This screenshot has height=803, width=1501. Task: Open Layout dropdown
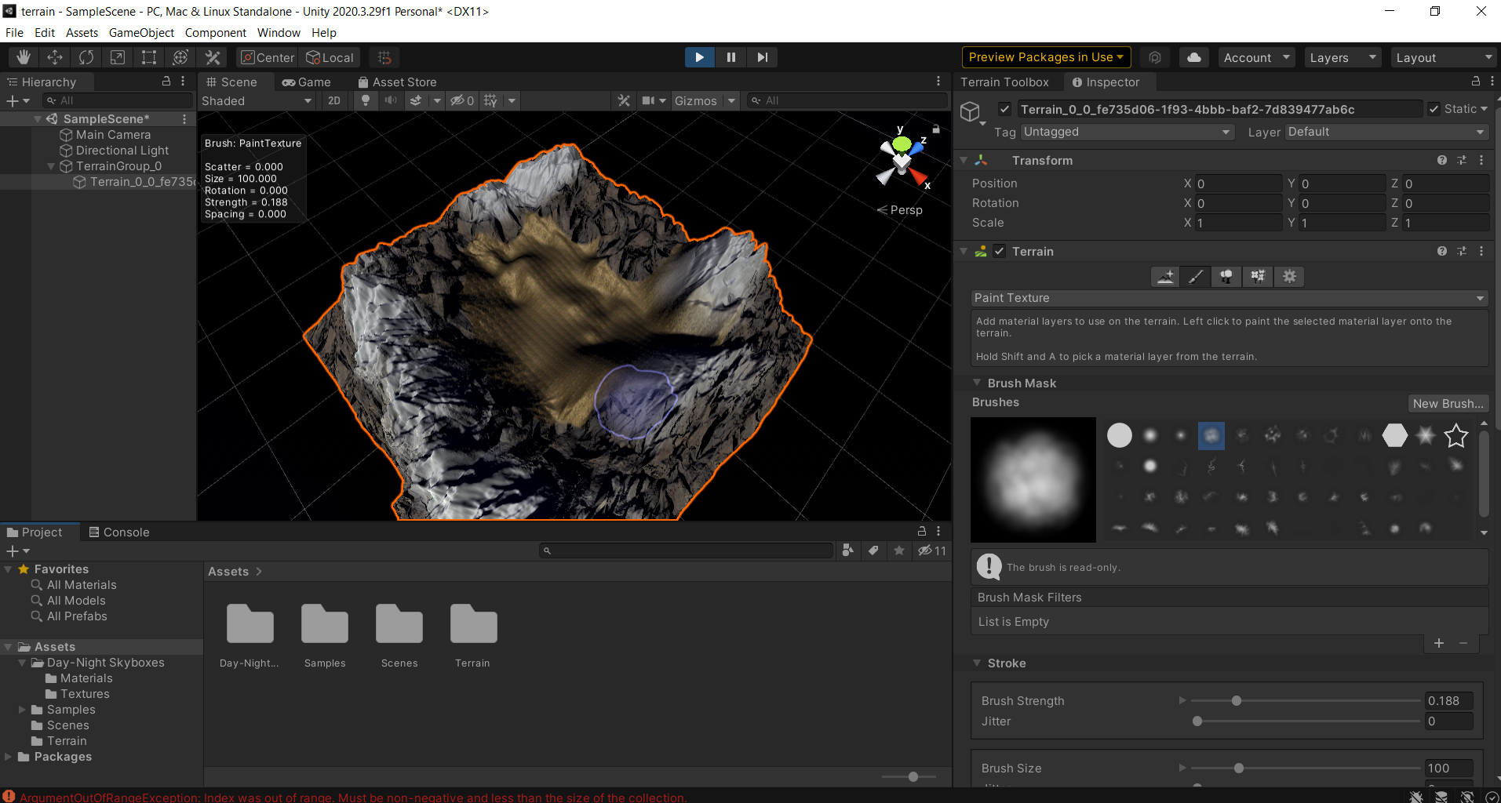pos(1445,57)
